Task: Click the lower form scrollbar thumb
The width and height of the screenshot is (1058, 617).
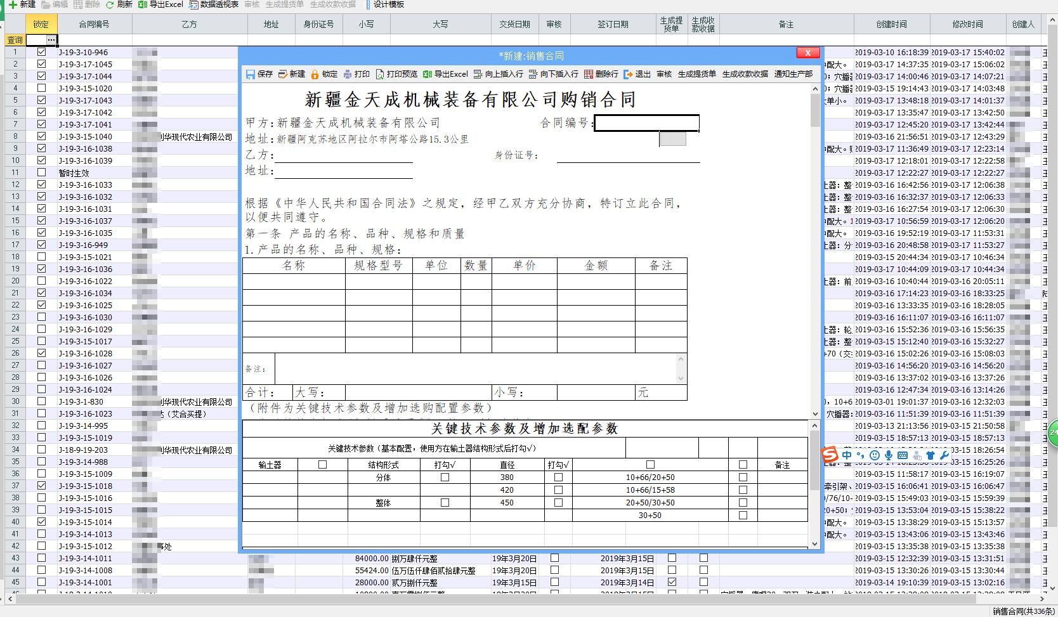Action: (x=816, y=461)
